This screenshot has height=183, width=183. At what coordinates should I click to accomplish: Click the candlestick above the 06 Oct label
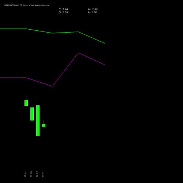click(32, 114)
